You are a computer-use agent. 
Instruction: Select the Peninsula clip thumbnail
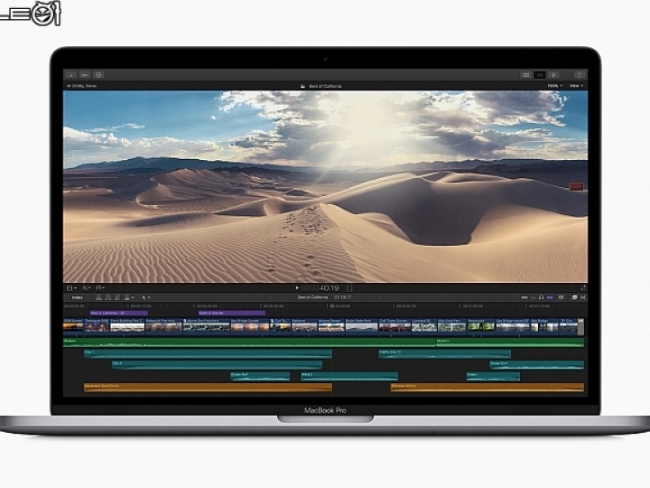[x=481, y=325]
